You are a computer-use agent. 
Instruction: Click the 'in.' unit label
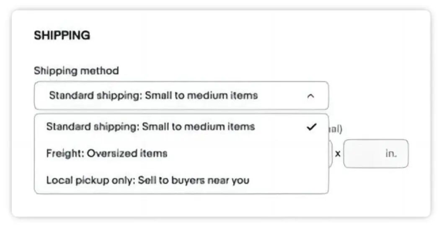(x=390, y=153)
